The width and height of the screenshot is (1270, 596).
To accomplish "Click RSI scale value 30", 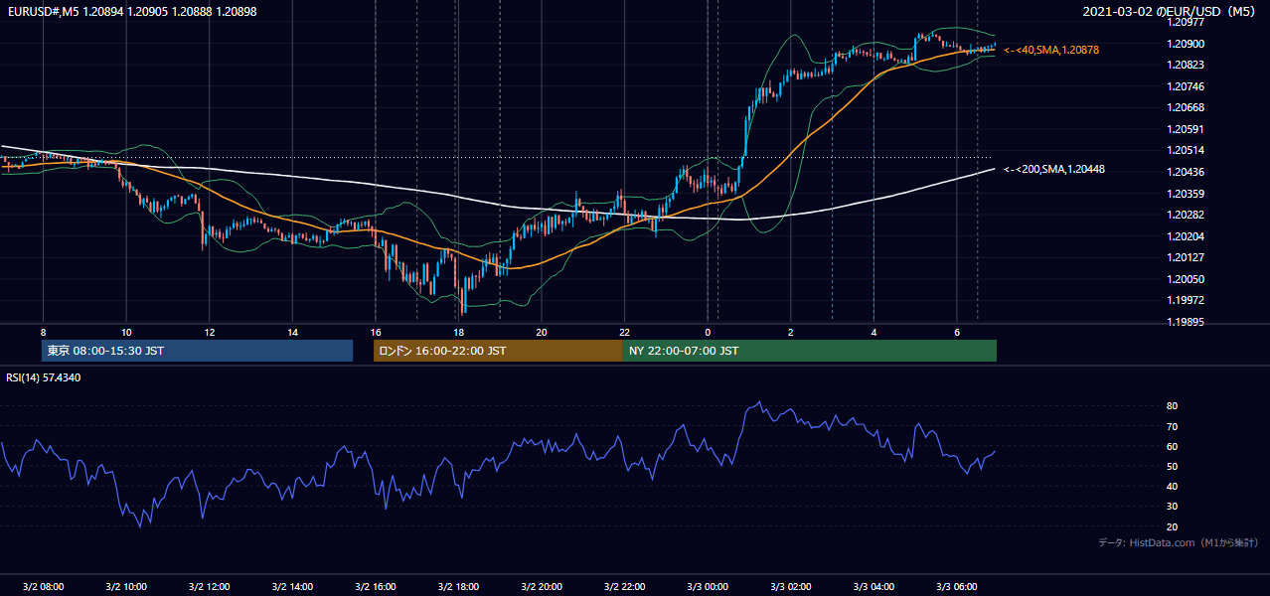I will [1173, 507].
